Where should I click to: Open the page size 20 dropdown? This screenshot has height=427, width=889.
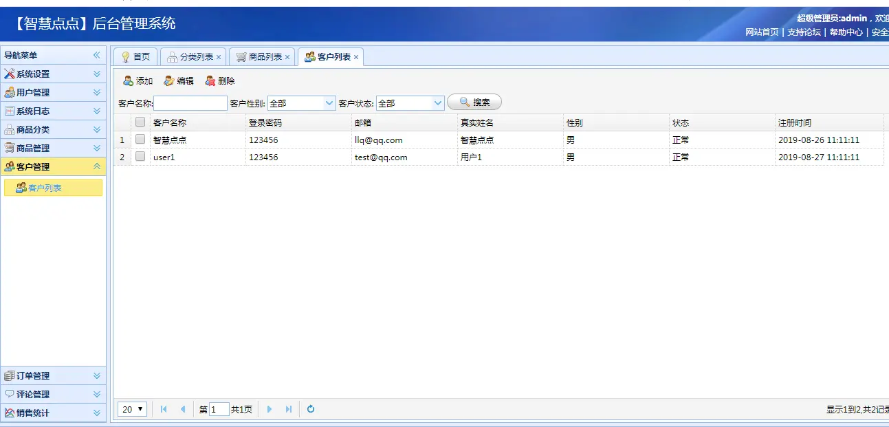[133, 409]
